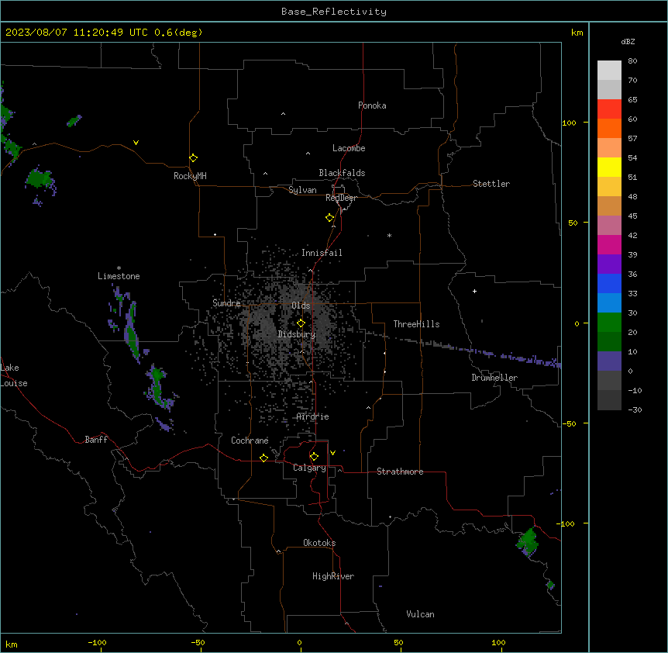The width and height of the screenshot is (668, 653).
Task: Click the Ponoka city label
Action: [372, 105]
